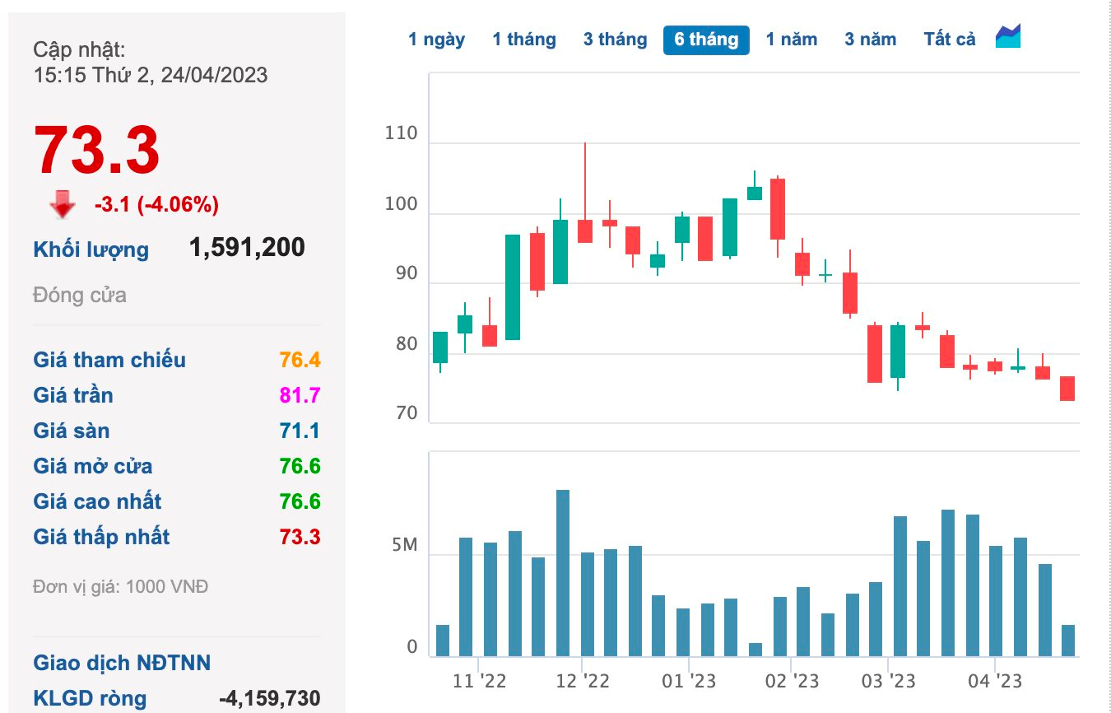Click the price change -3.1 (-4.06%)
The width and height of the screenshot is (1111, 713).
coord(156,204)
